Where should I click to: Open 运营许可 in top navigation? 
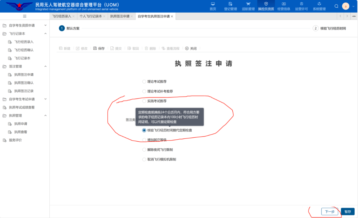coord(301,6)
